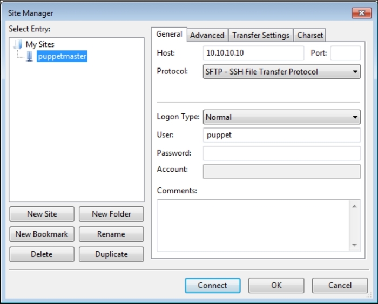Expand the Logon Type dropdown
378x304 pixels.
[x=281, y=117]
